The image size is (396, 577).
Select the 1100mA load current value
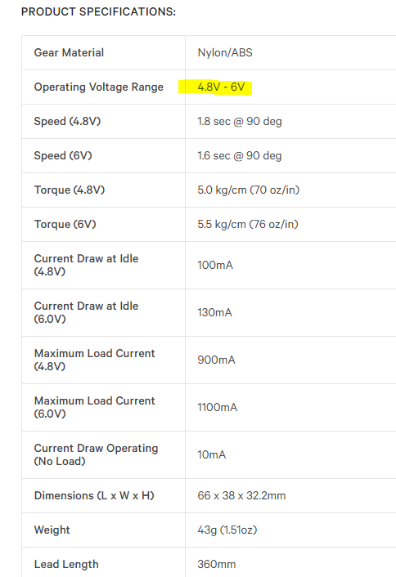pyautogui.click(x=218, y=407)
